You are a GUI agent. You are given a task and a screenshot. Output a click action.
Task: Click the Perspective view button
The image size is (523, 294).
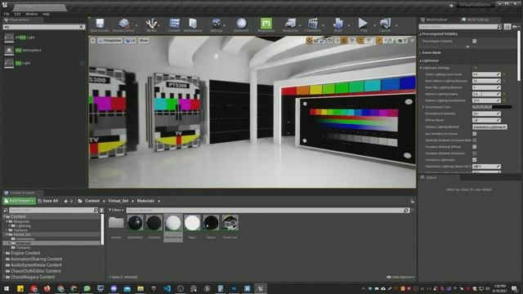click(110, 41)
